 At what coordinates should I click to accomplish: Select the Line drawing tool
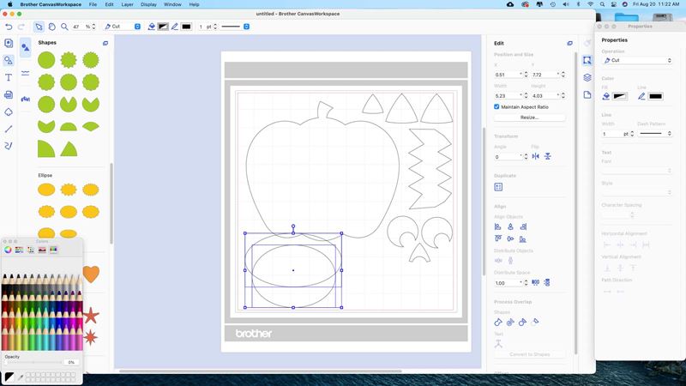point(9,129)
